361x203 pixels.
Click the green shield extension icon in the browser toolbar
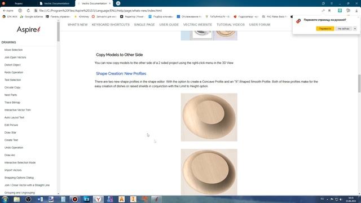click(x=340, y=10)
